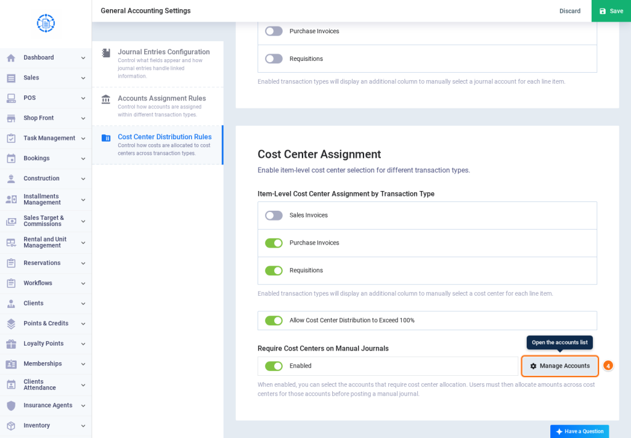Click the Task Management clipboard icon

(x=11, y=139)
